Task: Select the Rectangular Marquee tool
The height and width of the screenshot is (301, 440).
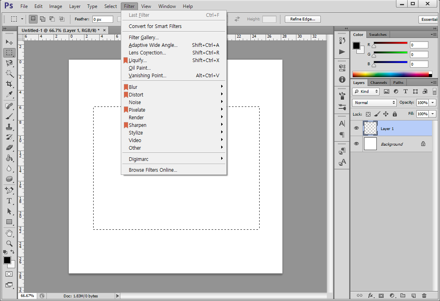Action: [9, 53]
